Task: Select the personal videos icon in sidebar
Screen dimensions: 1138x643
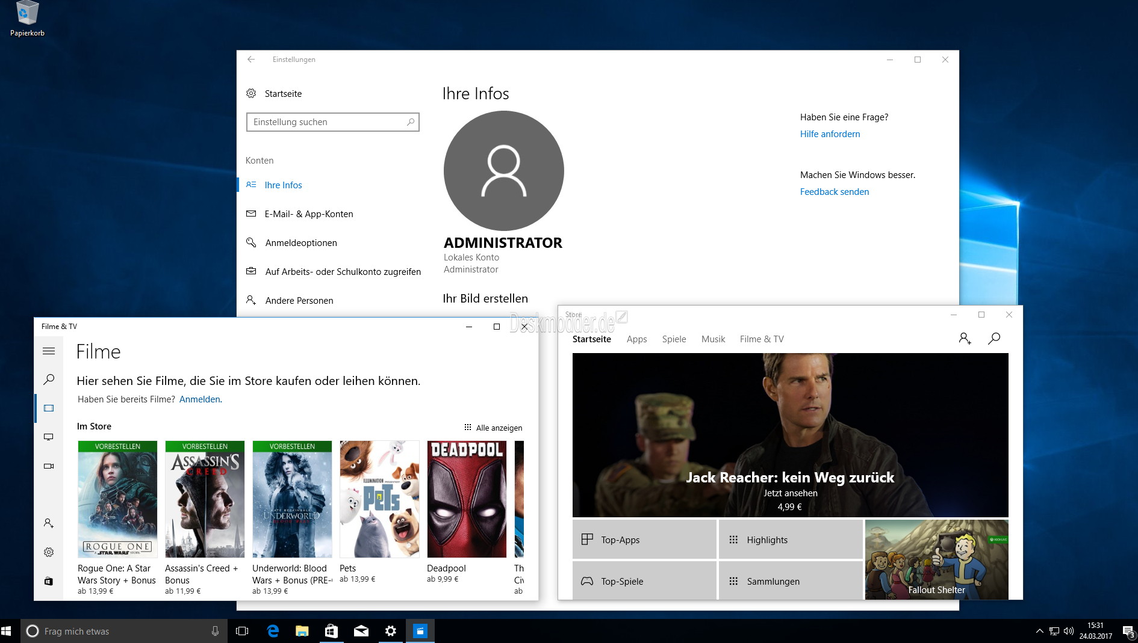Action: [x=49, y=466]
